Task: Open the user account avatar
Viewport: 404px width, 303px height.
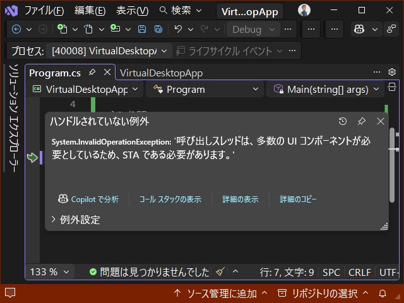Action: (304, 10)
